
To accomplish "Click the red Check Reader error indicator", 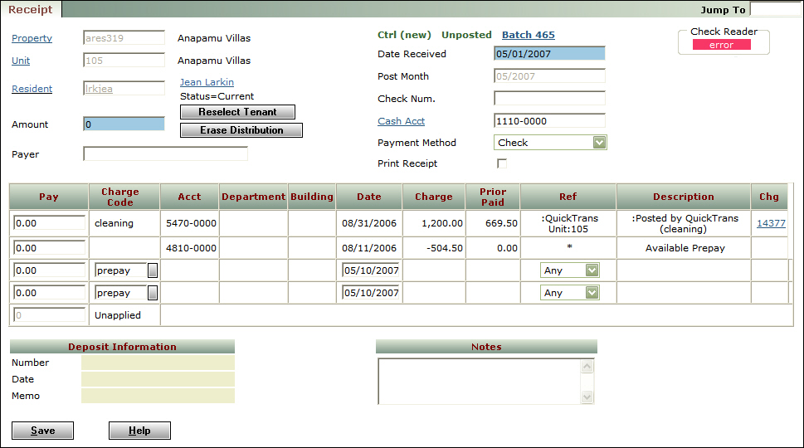I will tap(721, 45).
